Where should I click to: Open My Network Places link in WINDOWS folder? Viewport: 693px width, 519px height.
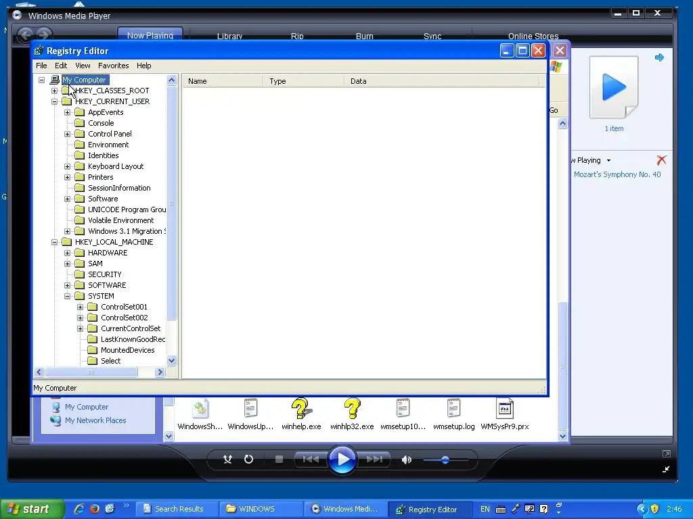[x=95, y=420]
